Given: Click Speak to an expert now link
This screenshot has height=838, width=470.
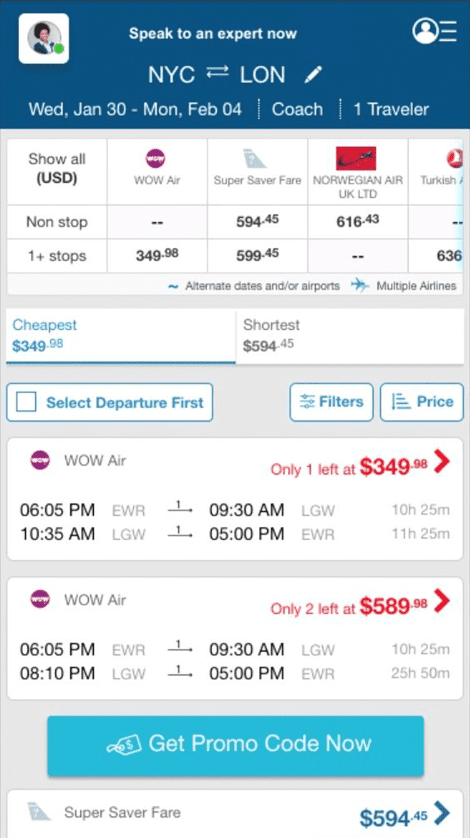Looking at the screenshot, I should [x=213, y=33].
